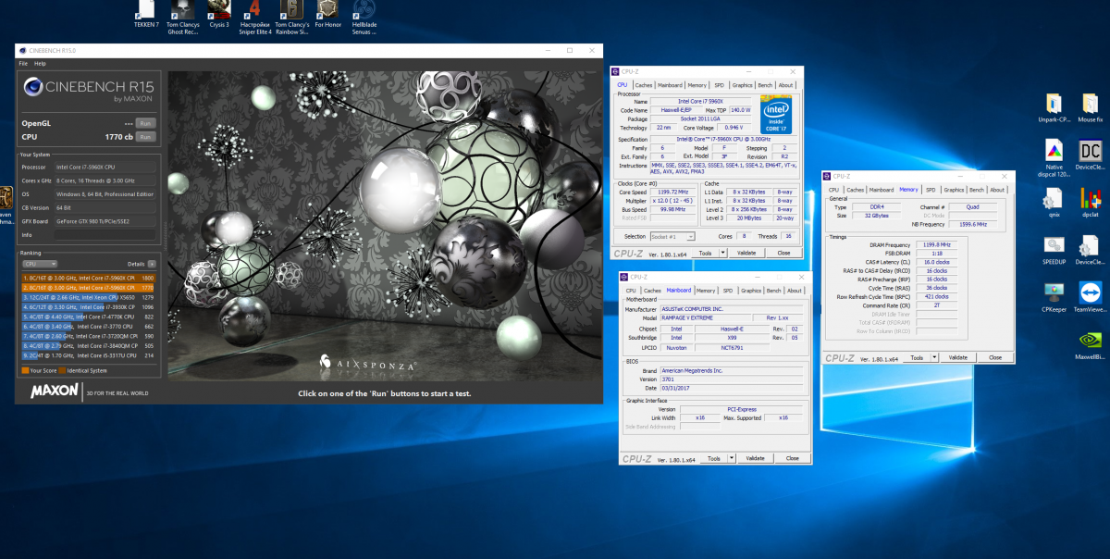Viewport: 1110px width, 559px height.
Task: Click the CPU-Z logo icon in the Memory window title bar
Action: coord(828,176)
